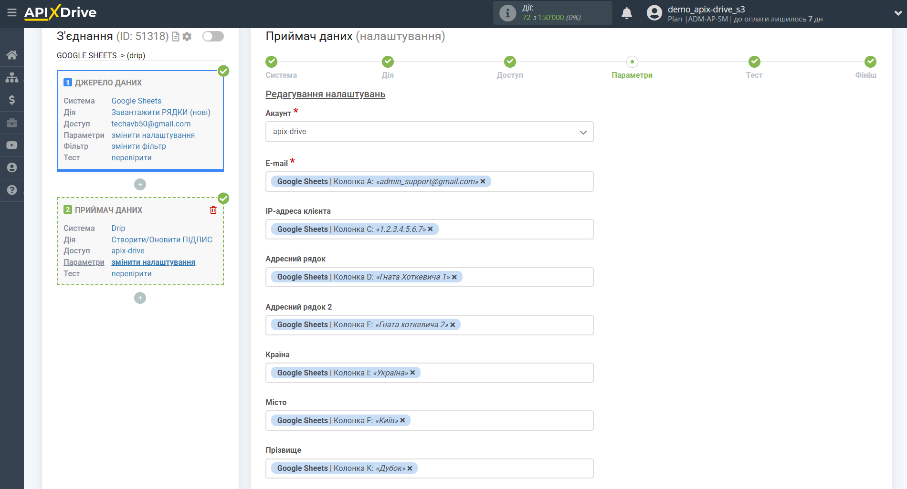Open Створити/Оновити ПІДПИС action link
The width and height of the screenshot is (907, 489).
coord(162,239)
